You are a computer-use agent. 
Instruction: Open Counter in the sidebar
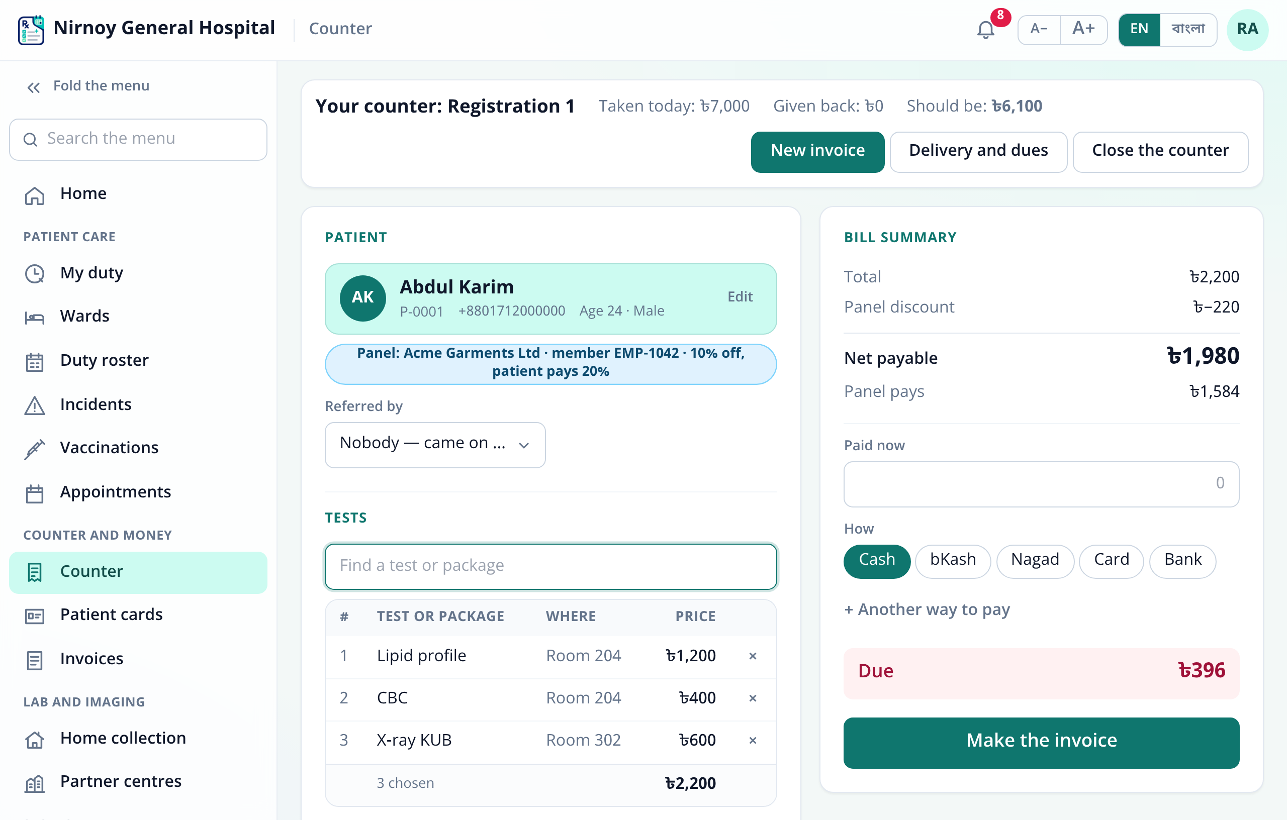[138, 572]
